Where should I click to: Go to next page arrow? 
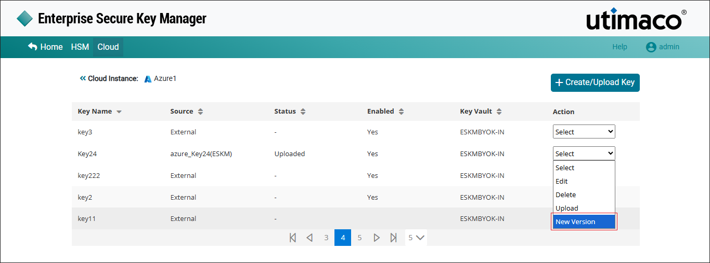pyautogui.click(x=377, y=238)
